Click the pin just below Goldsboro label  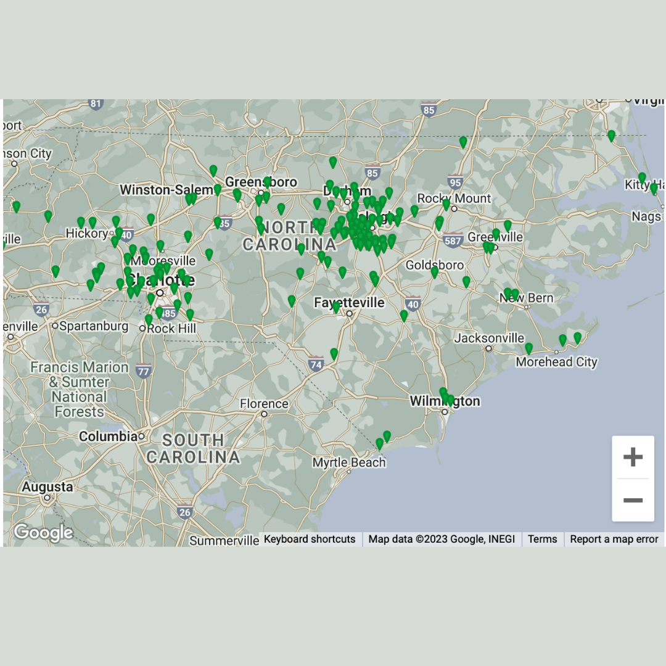[434, 272]
